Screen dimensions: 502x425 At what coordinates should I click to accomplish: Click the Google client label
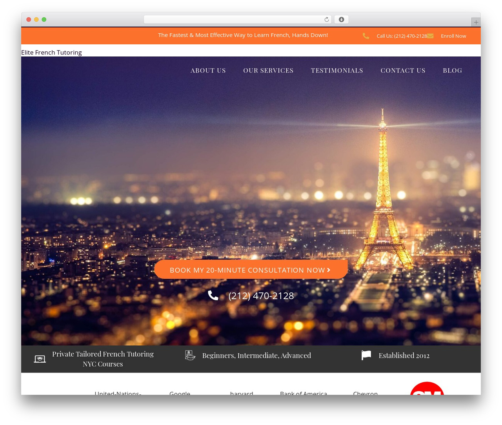[x=180, y=392]
